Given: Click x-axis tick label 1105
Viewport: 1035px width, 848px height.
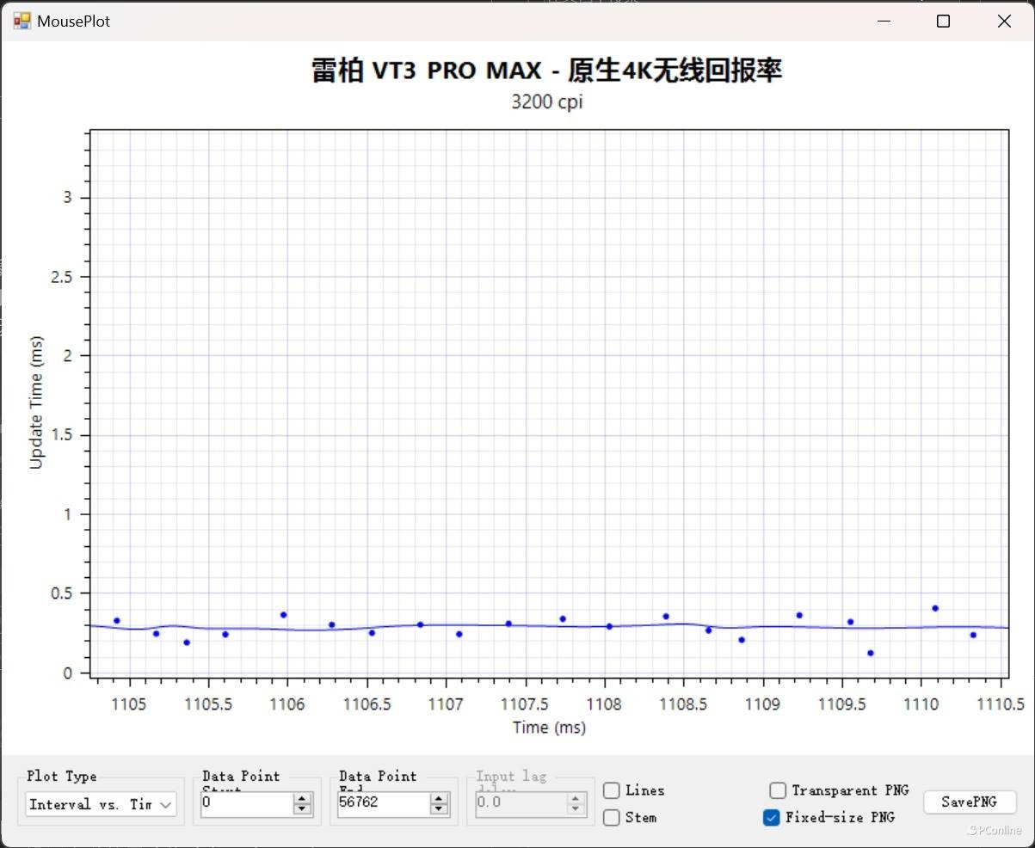Looking at the screenshot, I should pos(129,704).
